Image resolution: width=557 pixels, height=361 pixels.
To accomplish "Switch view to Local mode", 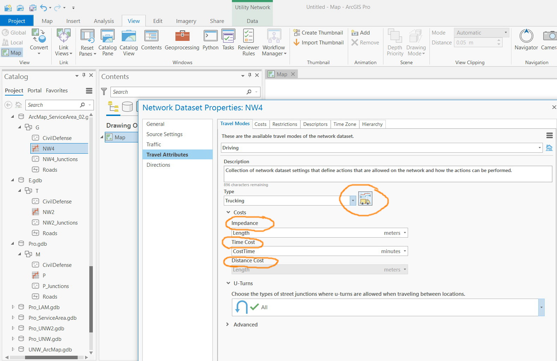I will coord(12,43).
